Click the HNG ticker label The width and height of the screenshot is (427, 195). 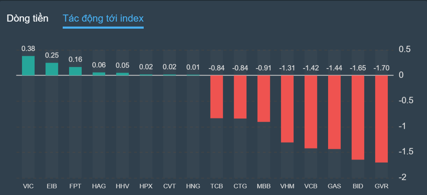[193, 186]
